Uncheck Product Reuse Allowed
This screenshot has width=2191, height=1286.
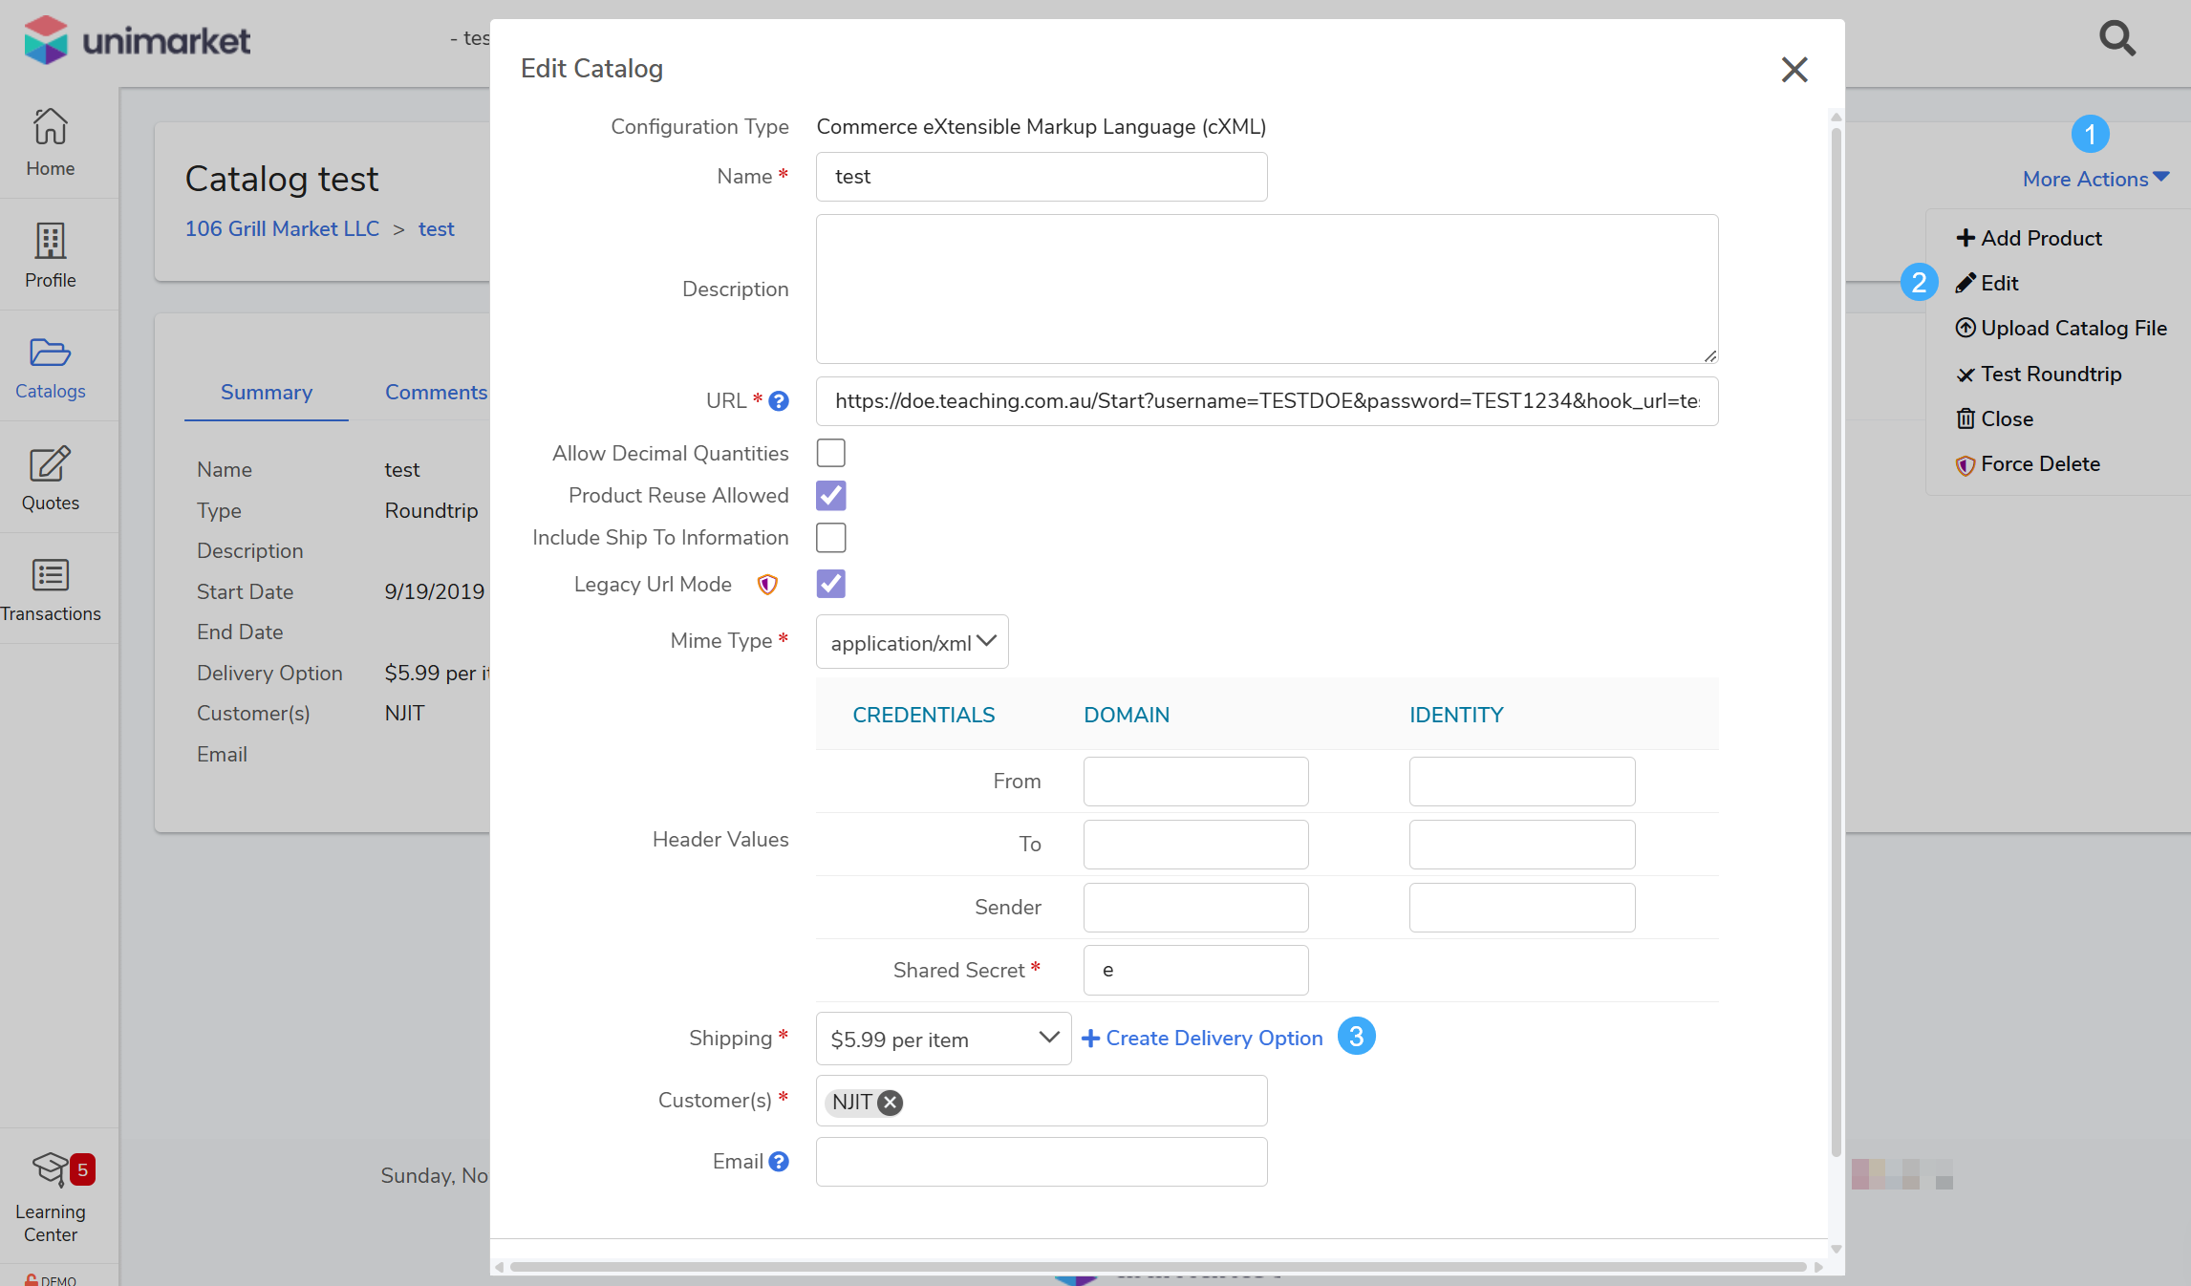[x=830, y=495]
